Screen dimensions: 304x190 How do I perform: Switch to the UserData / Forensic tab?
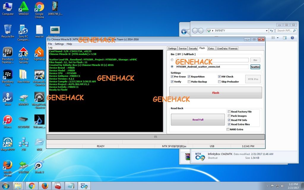pos(227,48)
